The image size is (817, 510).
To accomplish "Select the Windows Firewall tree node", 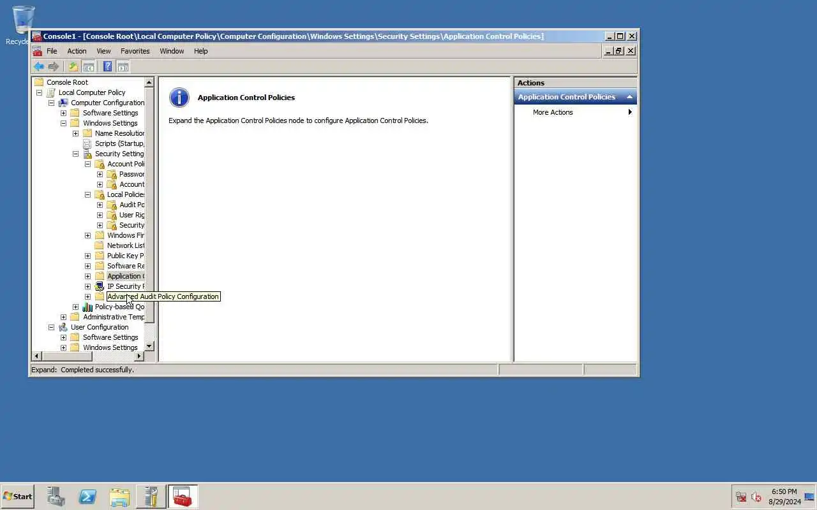I will 126,235.
